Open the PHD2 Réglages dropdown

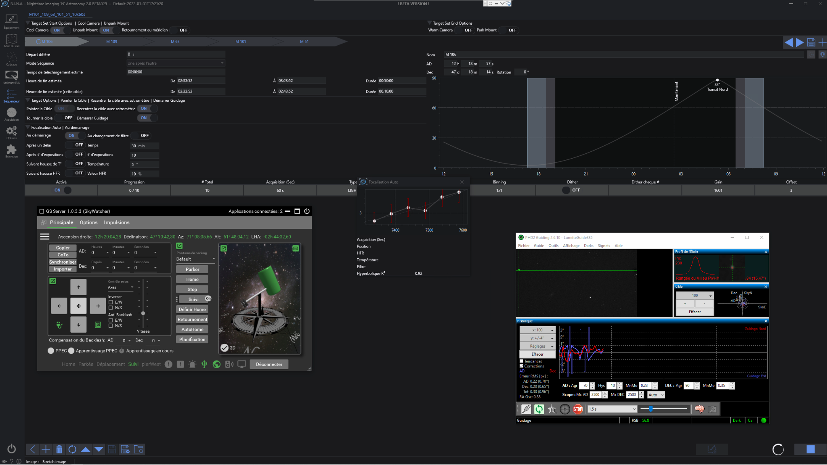point(537,346)
